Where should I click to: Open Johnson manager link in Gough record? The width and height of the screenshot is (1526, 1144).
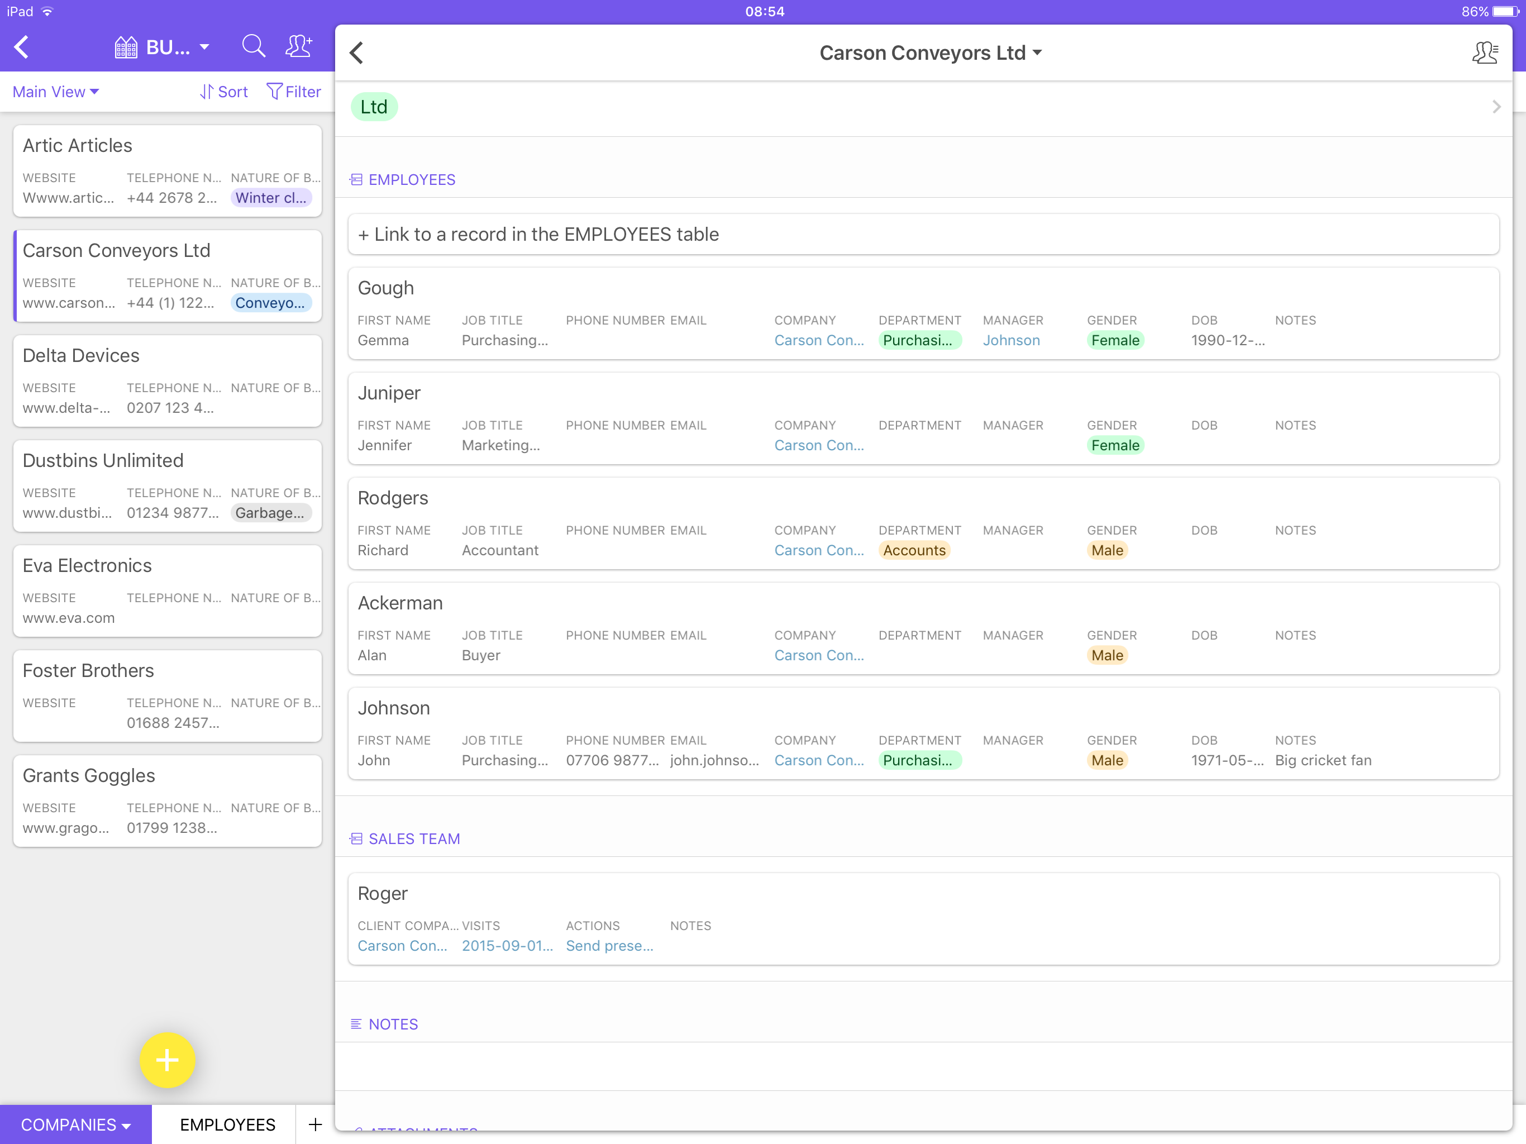coord(1010,340)
